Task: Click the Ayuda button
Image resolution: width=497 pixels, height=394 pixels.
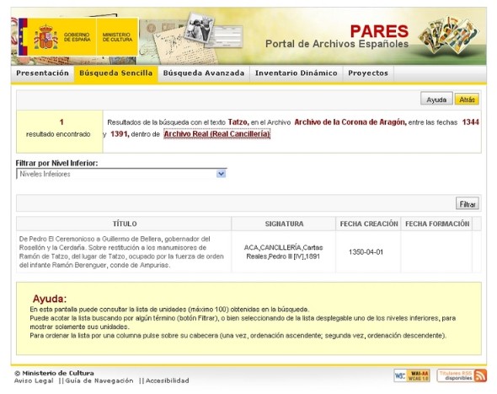Action: (x=436, y=100)
